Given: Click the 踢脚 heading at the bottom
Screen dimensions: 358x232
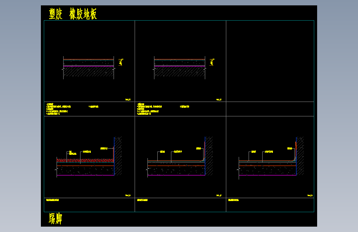Looking at the screenshot, I should [55, 218].
